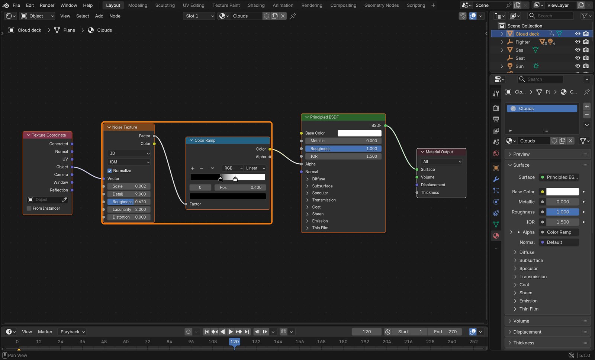This screenshot has width=595, height=360.
Task: Toggle the Normalize checkbox in Noise Texture
Action: point(110,171)
